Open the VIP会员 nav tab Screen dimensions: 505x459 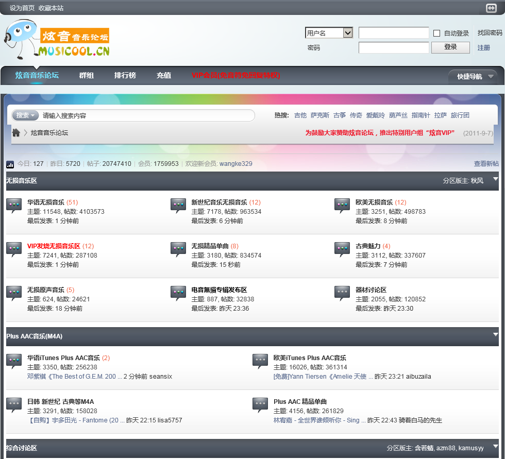[236, 75]
